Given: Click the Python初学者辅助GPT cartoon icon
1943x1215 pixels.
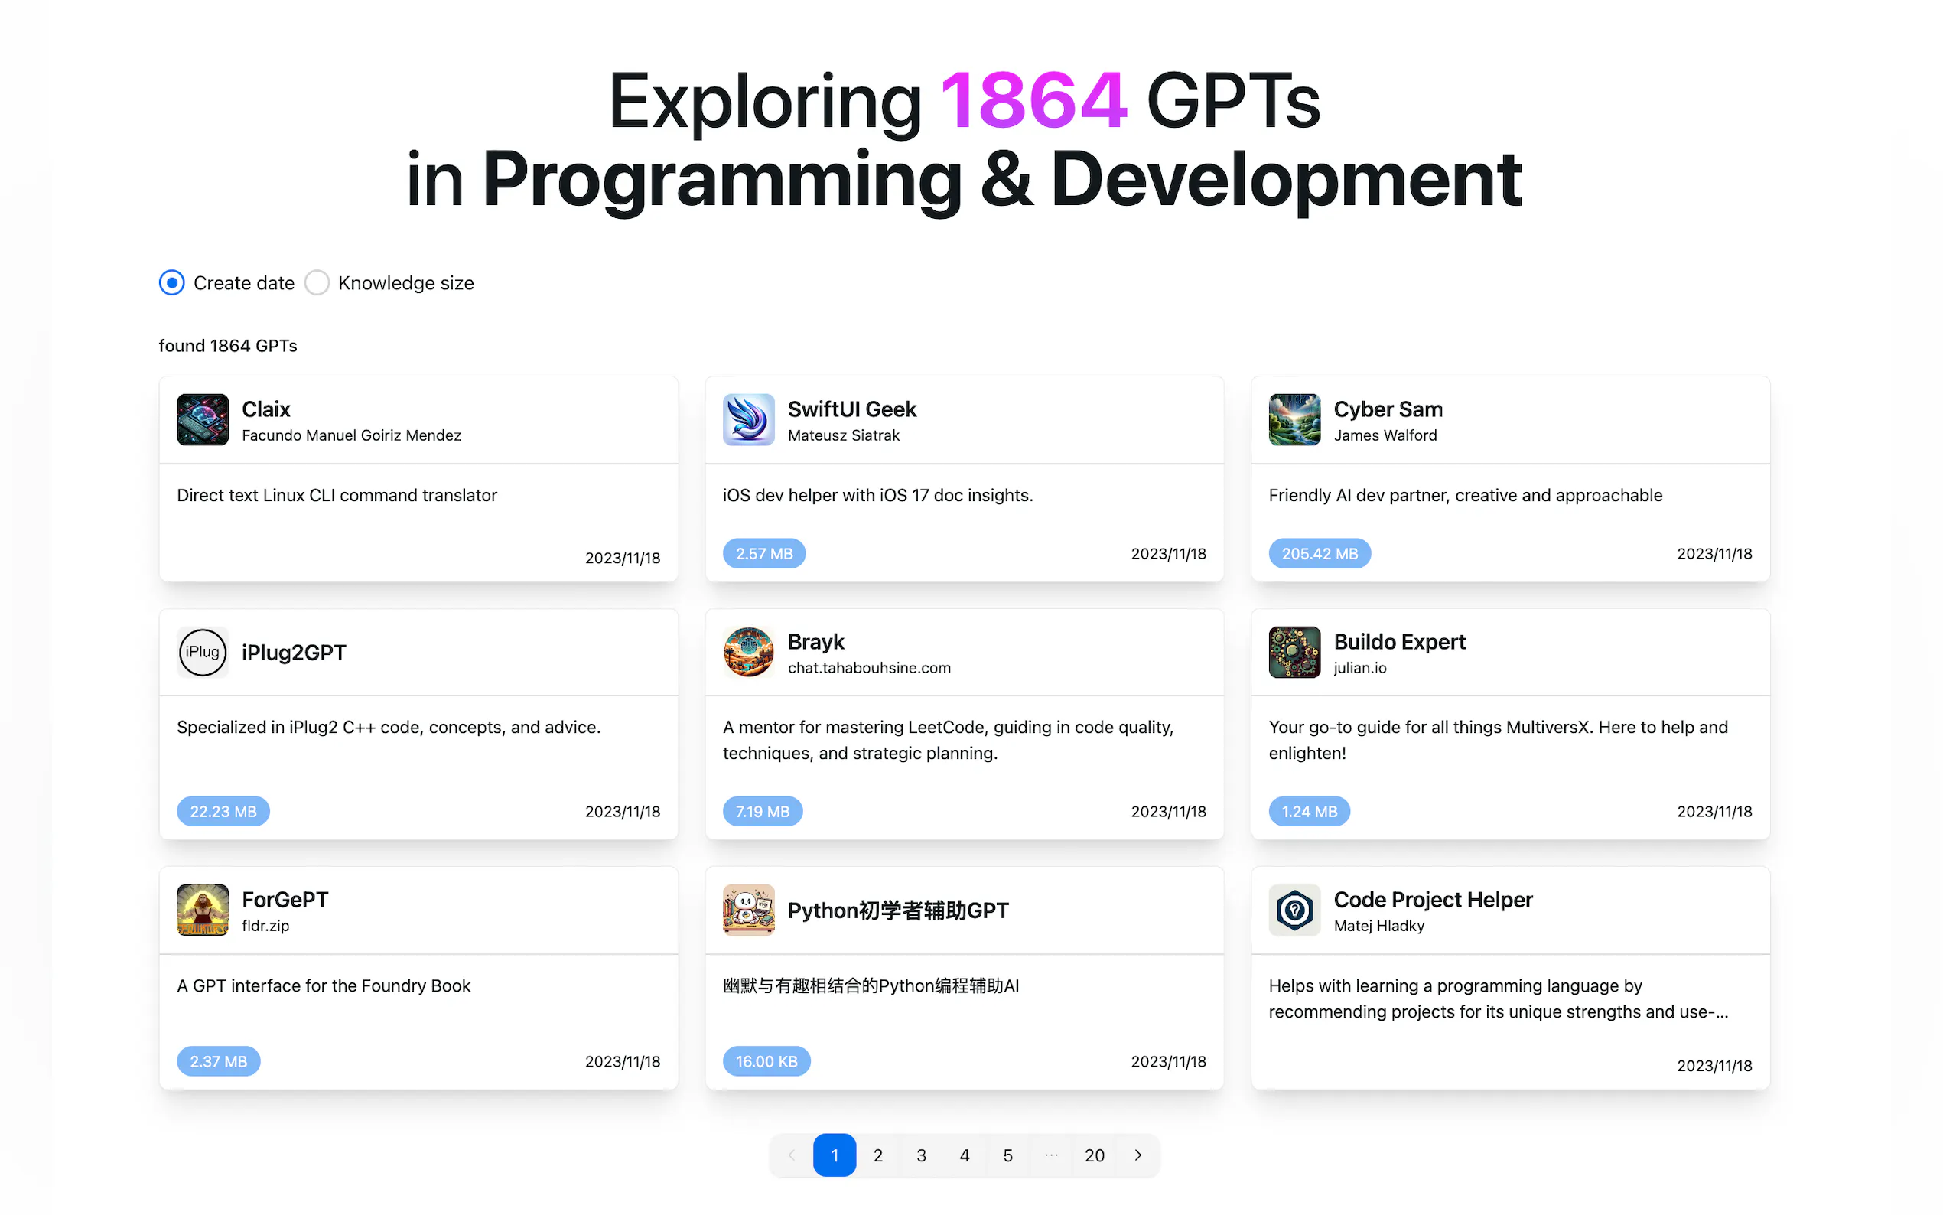Looking at the screenshot, I should click(748, 910).
